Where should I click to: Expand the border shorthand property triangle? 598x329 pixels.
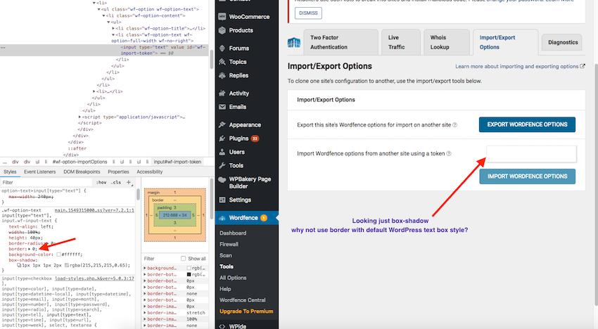pos(30,249)
